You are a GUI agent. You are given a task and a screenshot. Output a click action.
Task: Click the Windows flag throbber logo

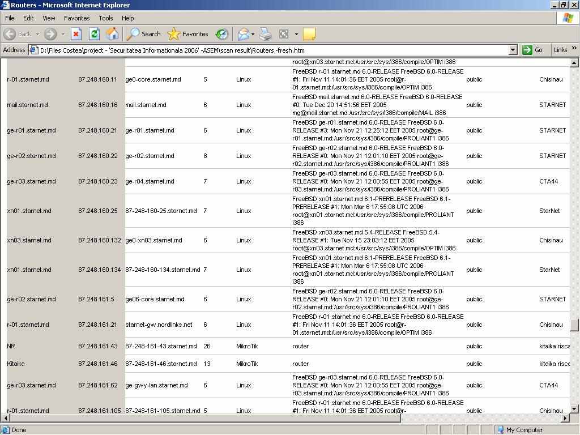(x=568, y=18)
